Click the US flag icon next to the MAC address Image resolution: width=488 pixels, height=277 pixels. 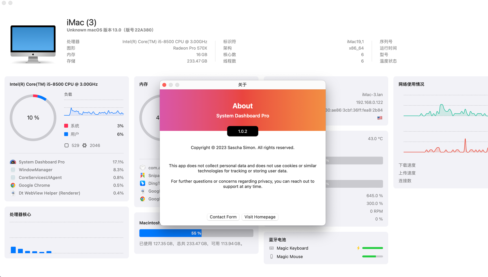(x=380, y=118)
